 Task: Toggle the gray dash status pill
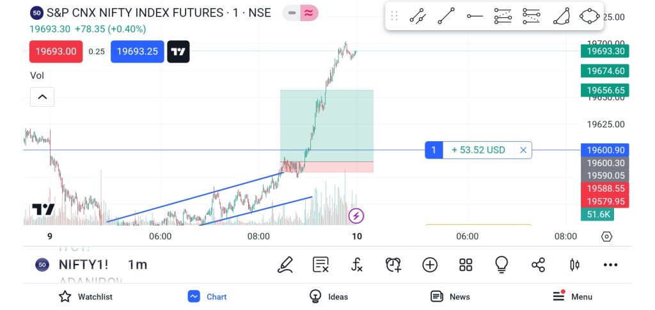[x=292, y=13]
